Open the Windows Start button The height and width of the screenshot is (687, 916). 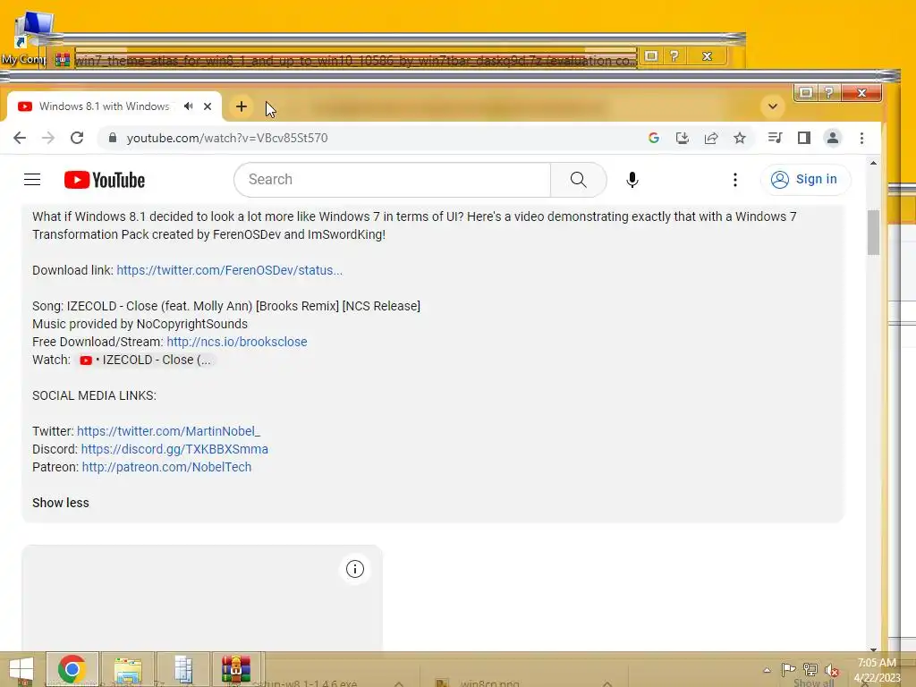tap(21, 669)
